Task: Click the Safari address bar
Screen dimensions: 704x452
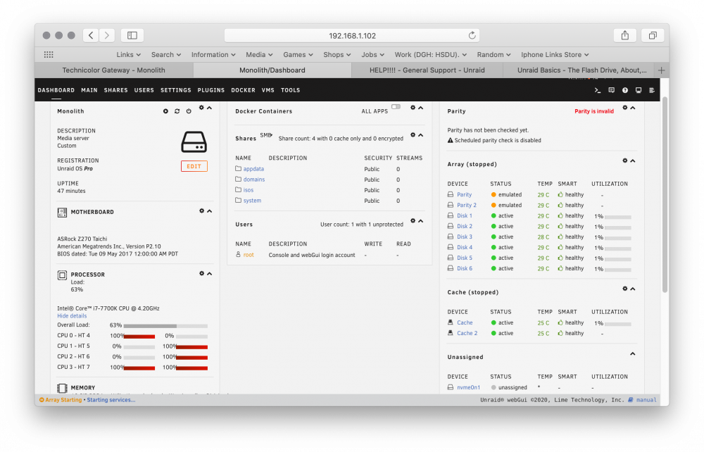Action: (x=352, y=35)
